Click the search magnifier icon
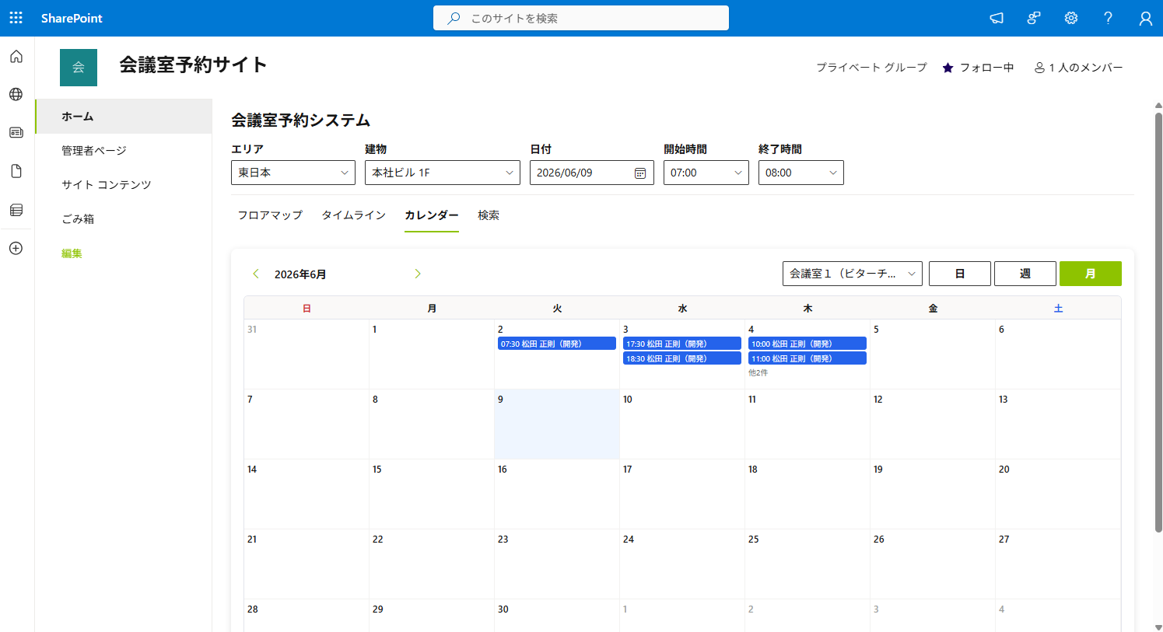1163x632 pixels. (x=454, y=18)
